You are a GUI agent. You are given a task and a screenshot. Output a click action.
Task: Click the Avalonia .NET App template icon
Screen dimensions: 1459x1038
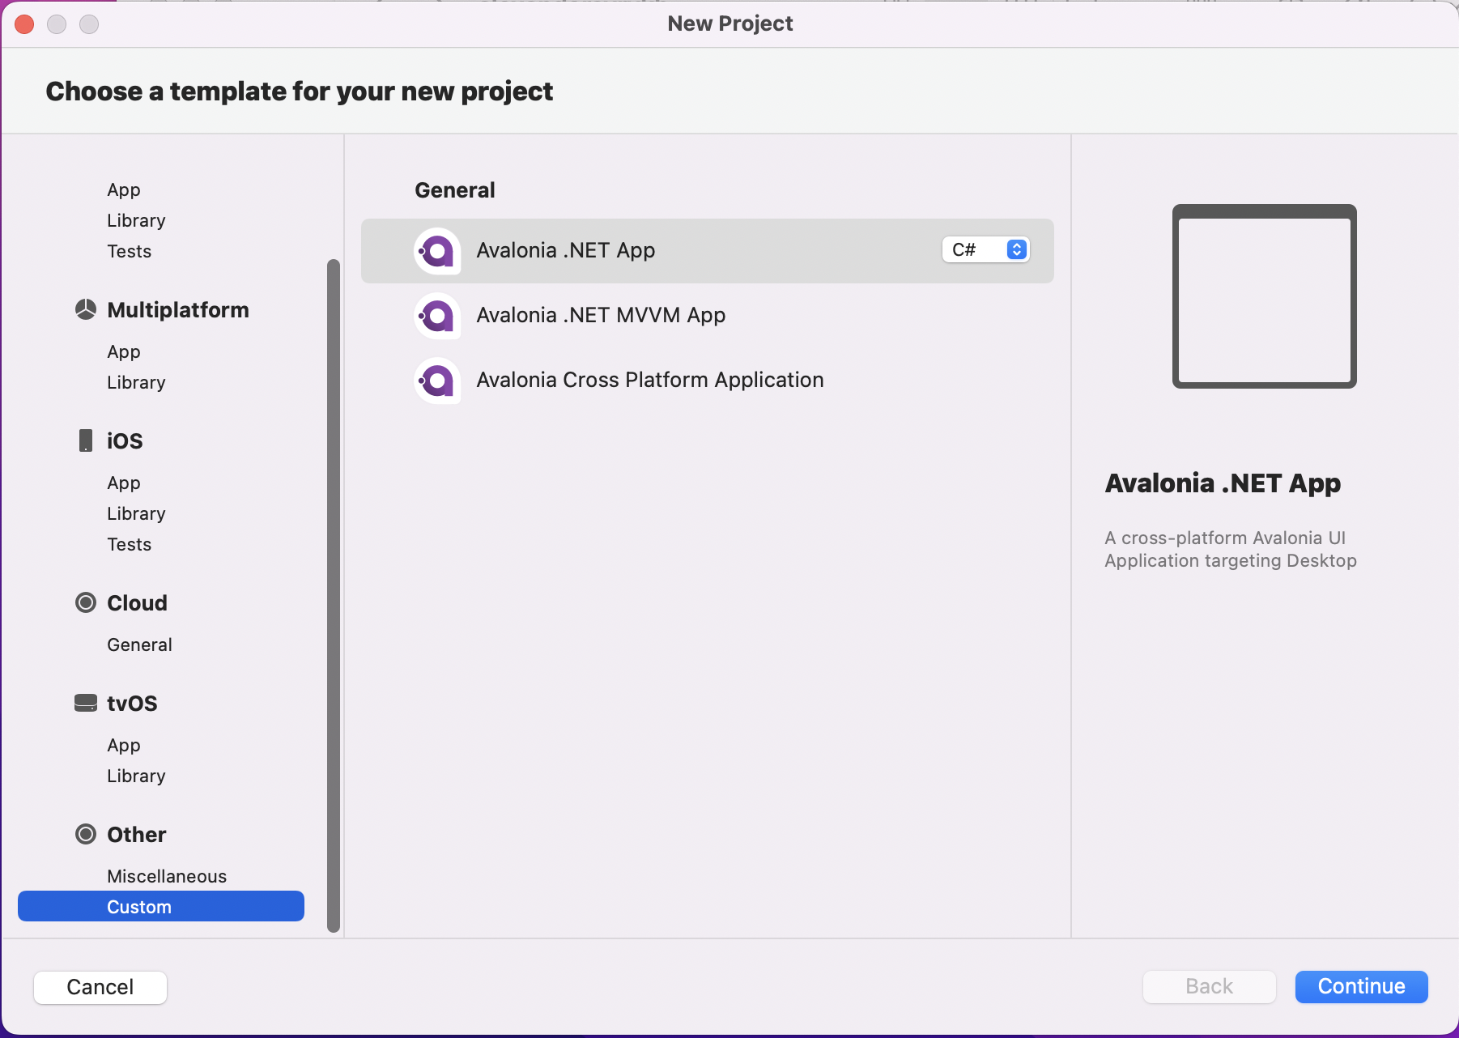(437, 251)
